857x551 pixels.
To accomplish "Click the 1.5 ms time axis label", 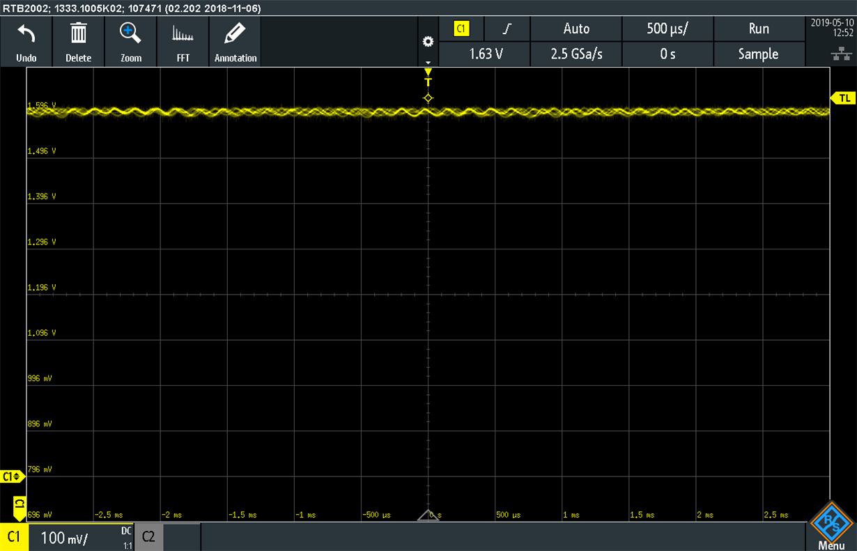I will (641, 515).
